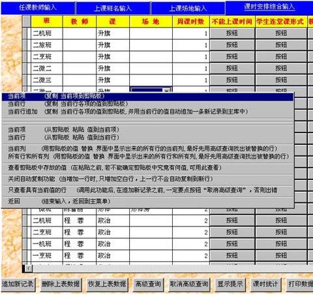Click the 追加新记录 button
This screenshot has width=313, height=295.
tap(18, 284)
